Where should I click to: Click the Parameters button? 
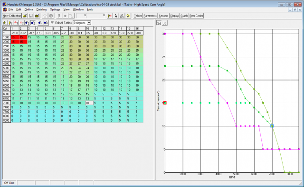[x=150, y=16]
